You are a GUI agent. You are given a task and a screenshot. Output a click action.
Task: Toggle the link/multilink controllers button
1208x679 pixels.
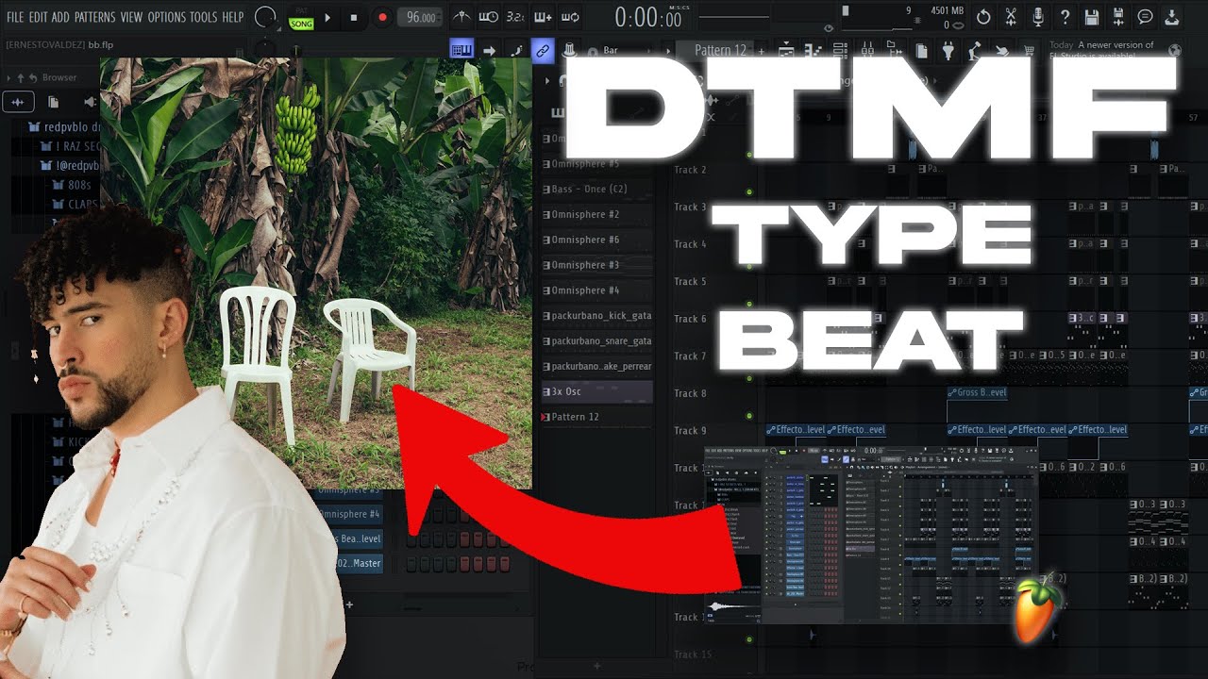543,50
